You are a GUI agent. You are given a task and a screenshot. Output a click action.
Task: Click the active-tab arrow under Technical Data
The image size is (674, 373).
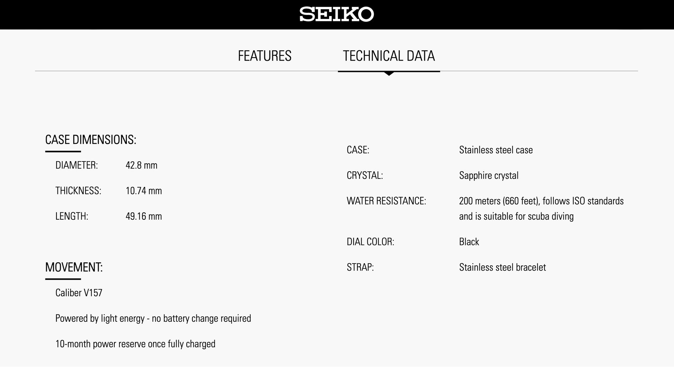click(389, 73)
